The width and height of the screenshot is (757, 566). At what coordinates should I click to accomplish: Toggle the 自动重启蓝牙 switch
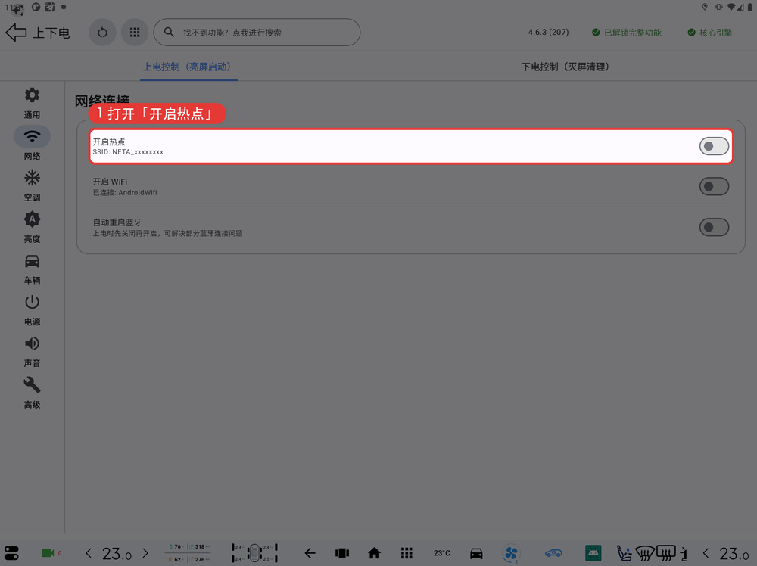coord(714,227)
